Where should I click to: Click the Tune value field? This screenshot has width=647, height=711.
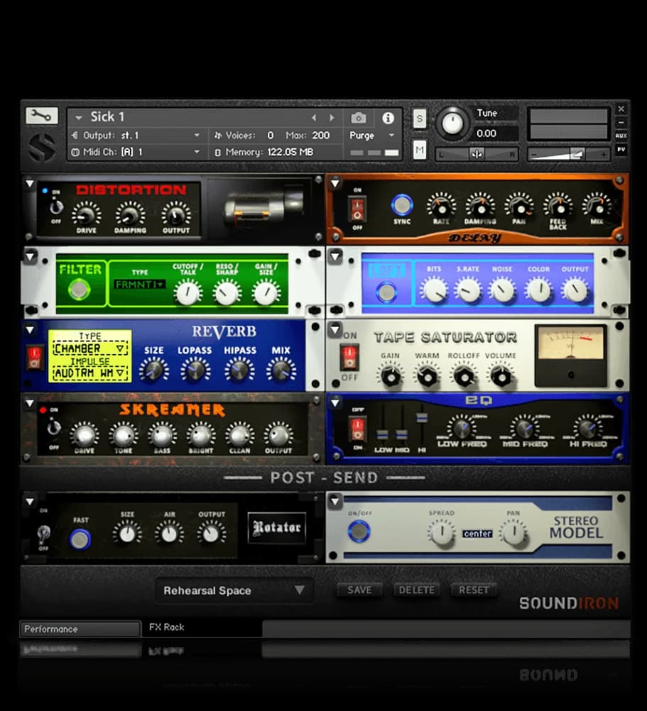497,133
